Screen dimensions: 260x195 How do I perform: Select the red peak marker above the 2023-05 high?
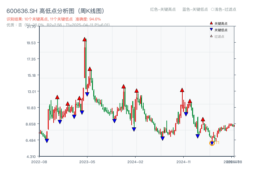pos(84,39)
